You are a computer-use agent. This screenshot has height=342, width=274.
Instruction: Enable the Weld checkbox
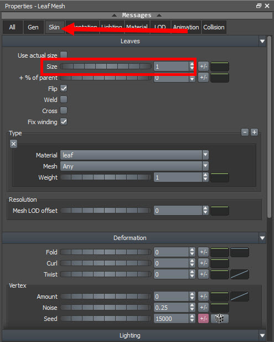click(64, 99)
